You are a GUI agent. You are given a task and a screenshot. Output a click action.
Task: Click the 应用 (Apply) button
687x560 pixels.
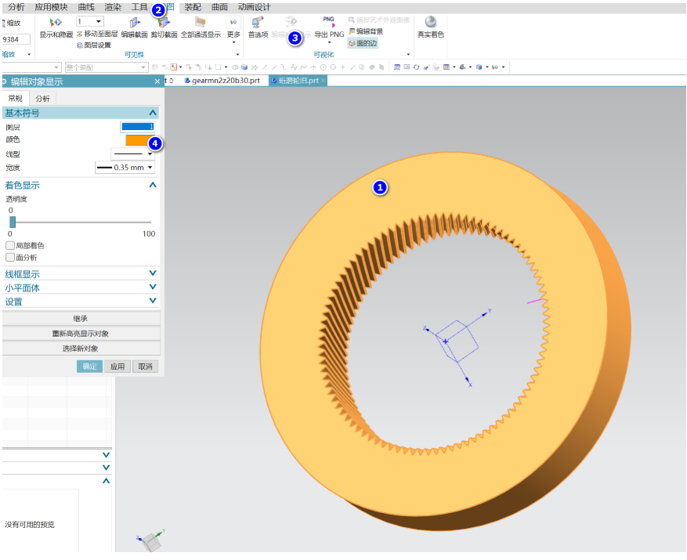[118, 367]
